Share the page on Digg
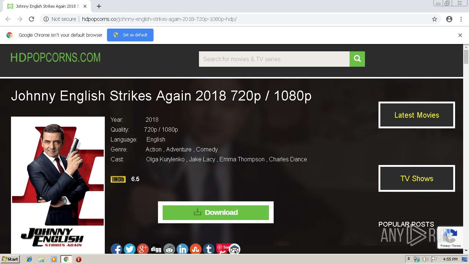 tap(156, 249)
